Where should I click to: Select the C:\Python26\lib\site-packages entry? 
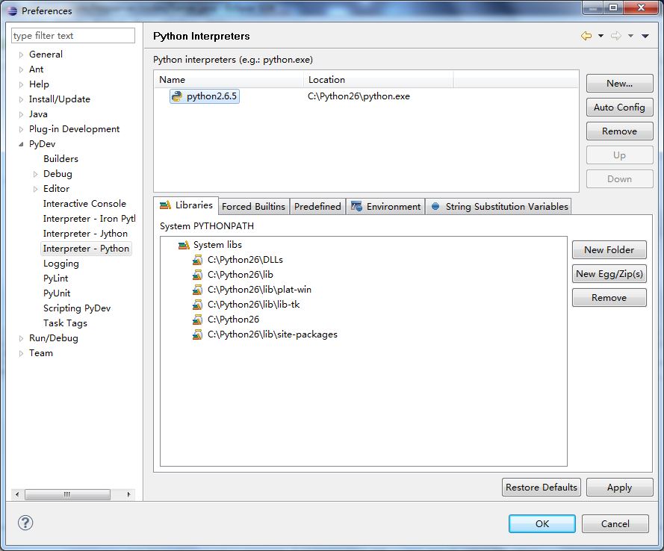pos(272,334)
